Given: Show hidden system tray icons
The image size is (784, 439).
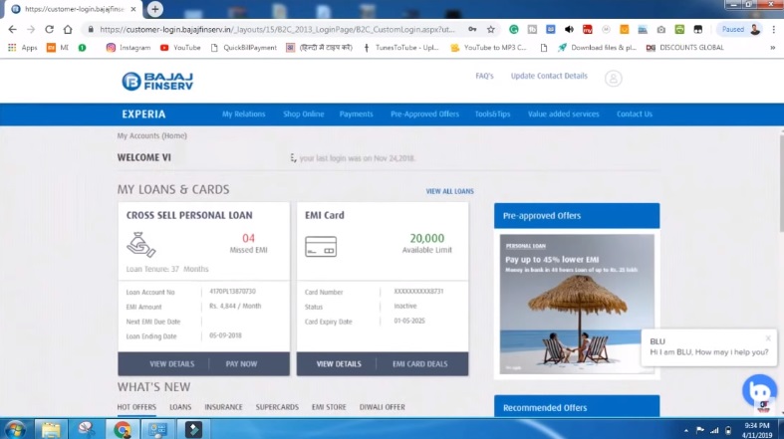Looking at the screenshot, I should tap(686, 430).
